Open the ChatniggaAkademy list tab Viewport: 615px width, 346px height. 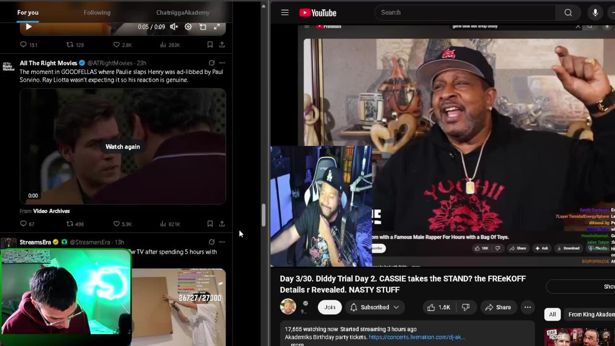click(183, 12)
